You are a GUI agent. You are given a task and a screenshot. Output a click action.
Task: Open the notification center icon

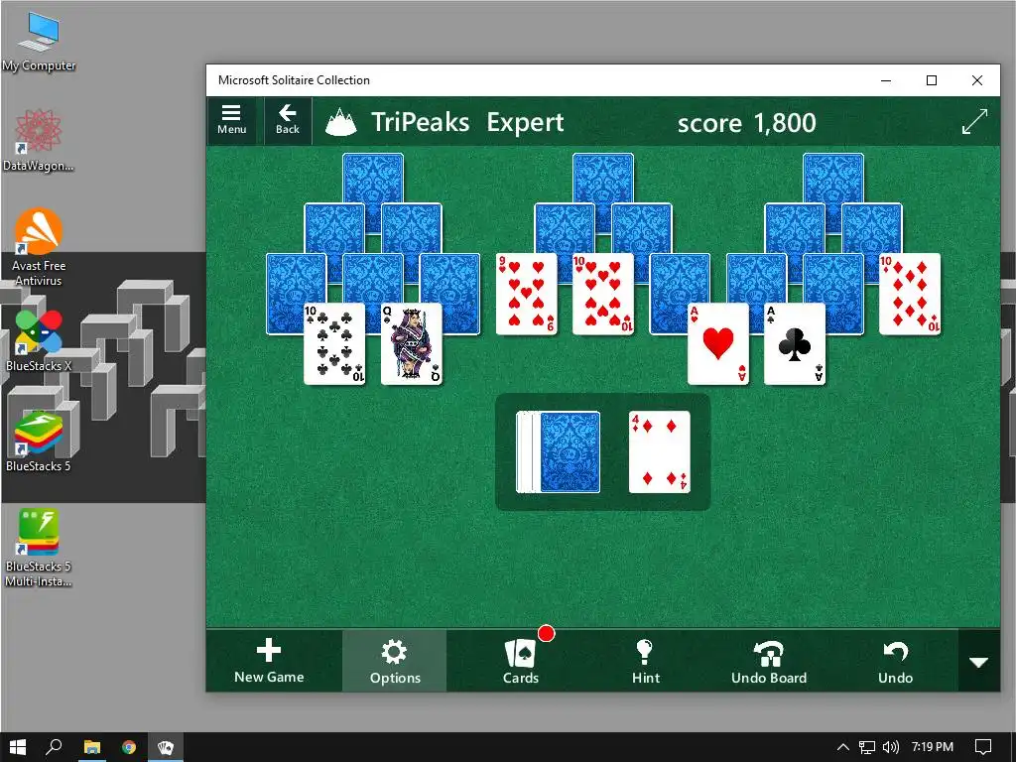(x=983, y=747)
